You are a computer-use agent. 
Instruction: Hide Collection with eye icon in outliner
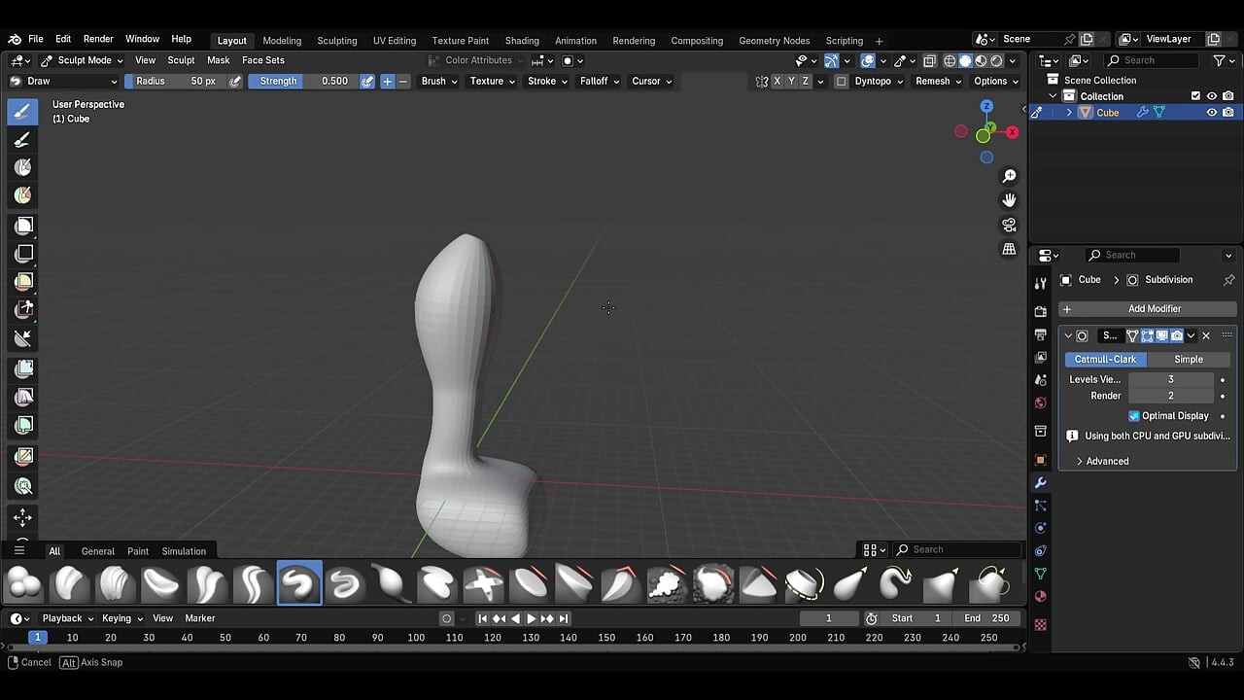[1212, 96]
